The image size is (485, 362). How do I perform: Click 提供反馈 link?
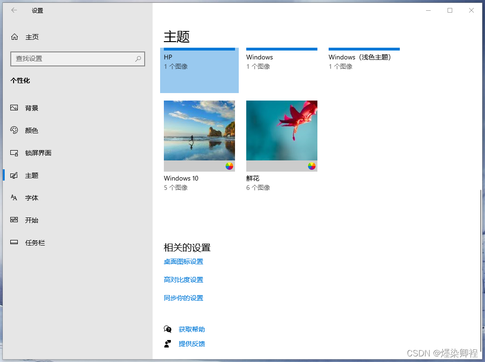pos(192,344)
